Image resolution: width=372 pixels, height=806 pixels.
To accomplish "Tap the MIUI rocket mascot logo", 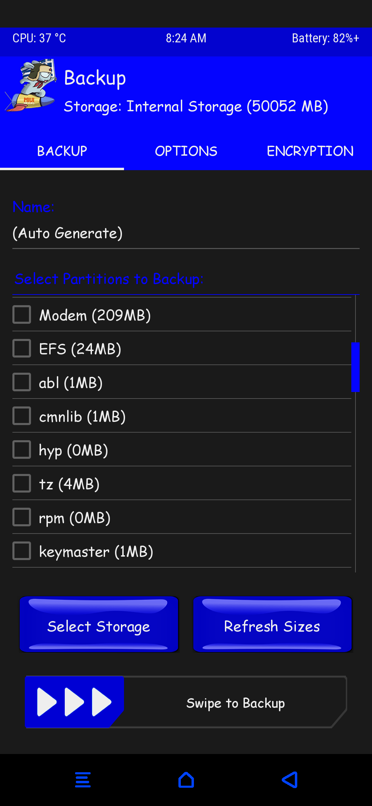I will pos(32,85).
